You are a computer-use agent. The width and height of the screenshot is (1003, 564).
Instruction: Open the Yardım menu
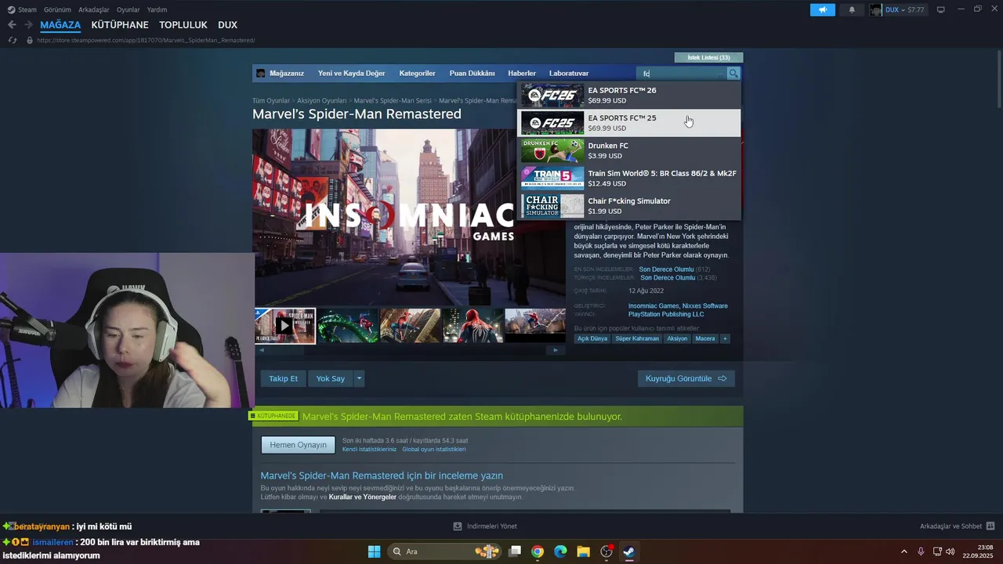pos(157,9)
